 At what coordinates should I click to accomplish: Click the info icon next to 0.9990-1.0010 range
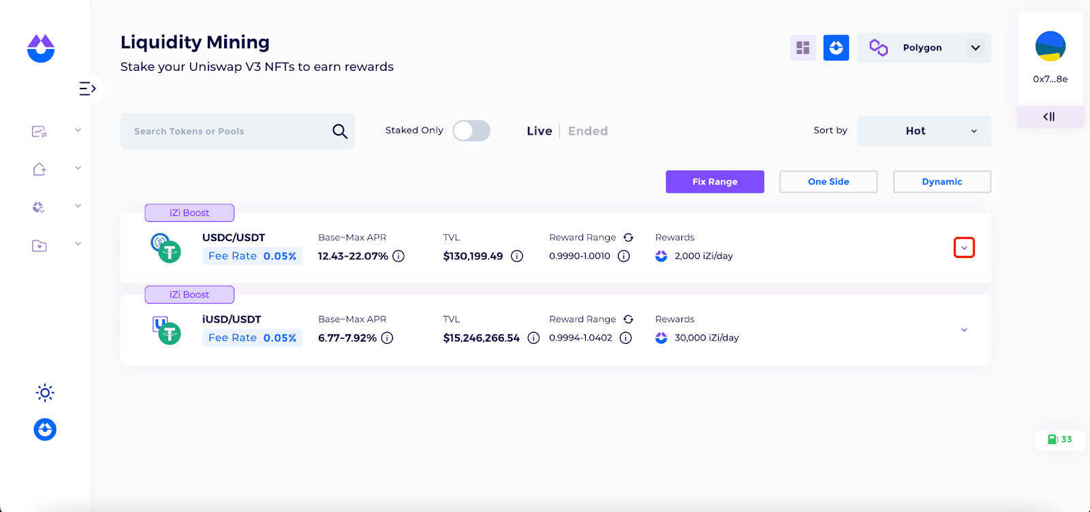623,256
